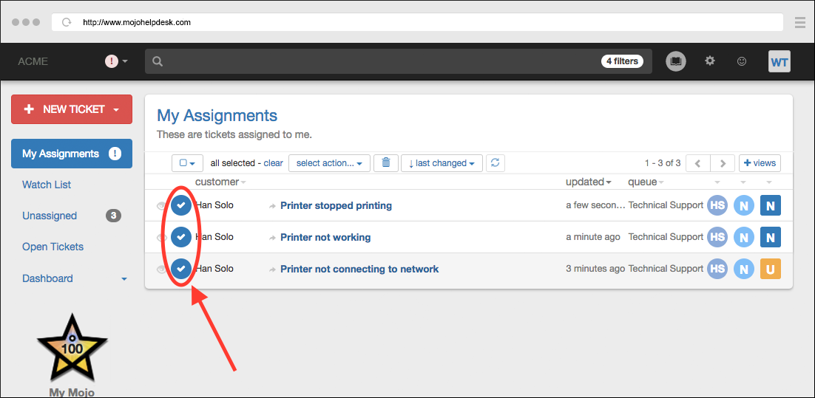This screenshot has width=815, height=398.
Task: Click the refresh ticket list icon
Action: tap(496, 163)
